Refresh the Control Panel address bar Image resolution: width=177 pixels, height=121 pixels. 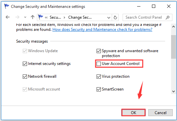(115, 17)
